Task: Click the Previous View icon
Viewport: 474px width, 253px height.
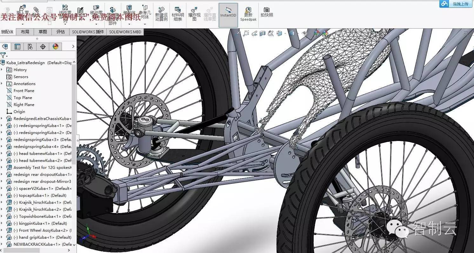Action: point(254,33)
